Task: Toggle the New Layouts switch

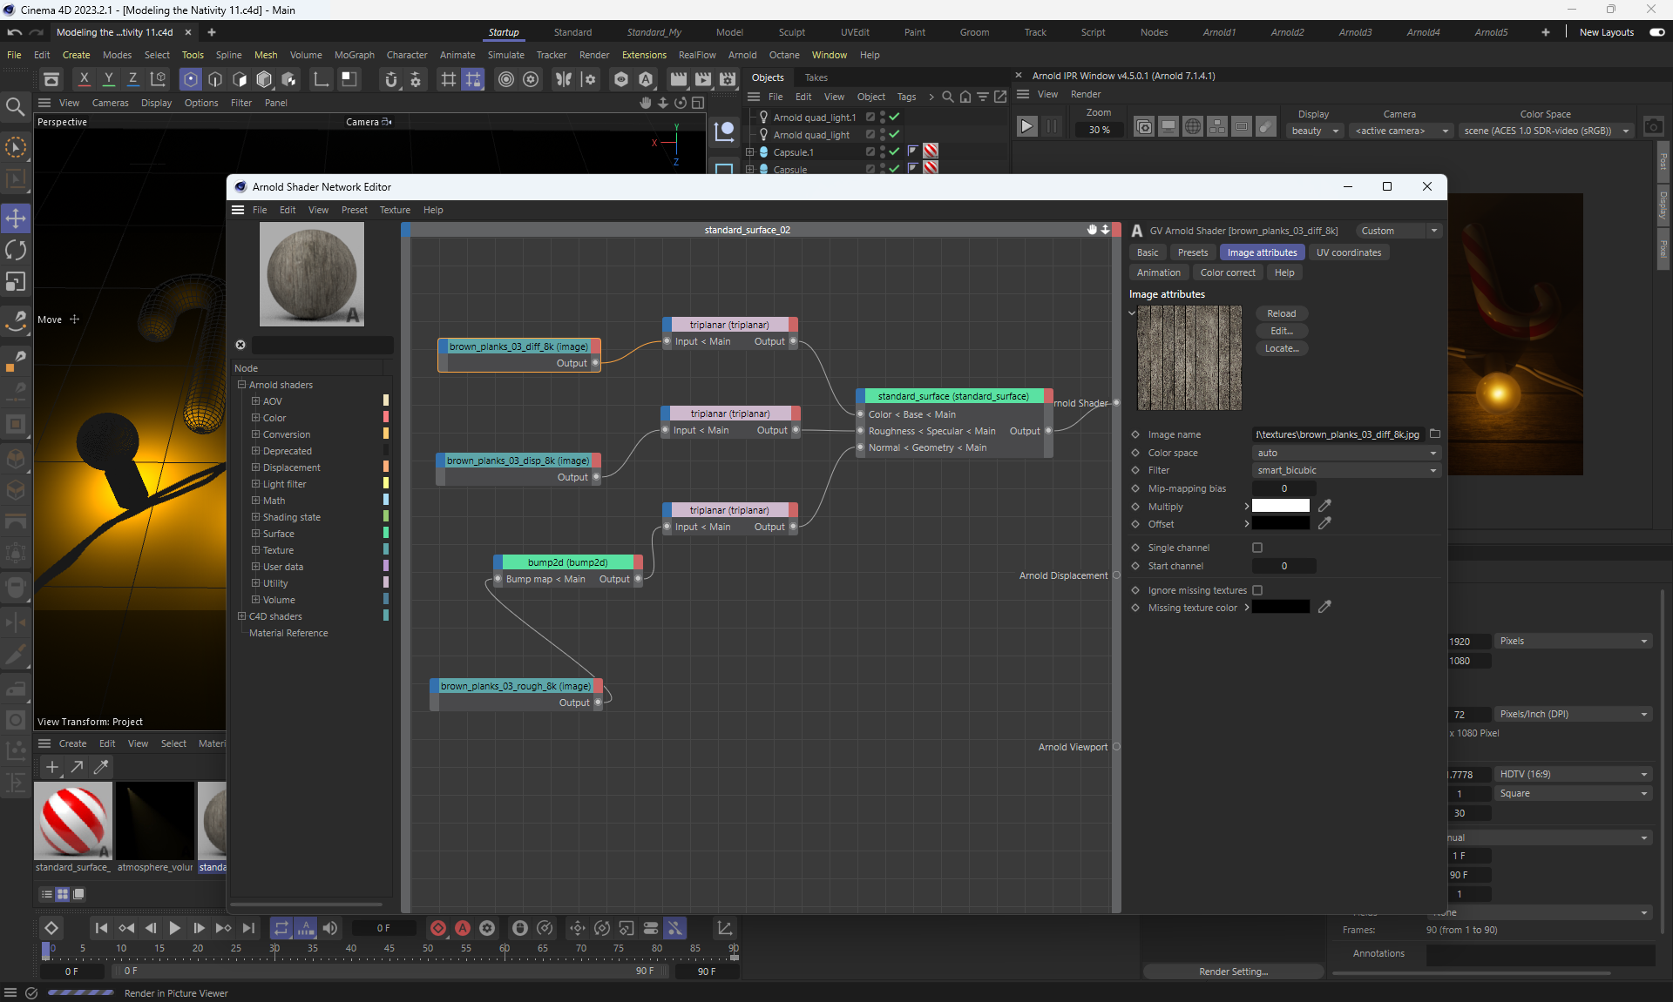Action: pos(1656,32)
